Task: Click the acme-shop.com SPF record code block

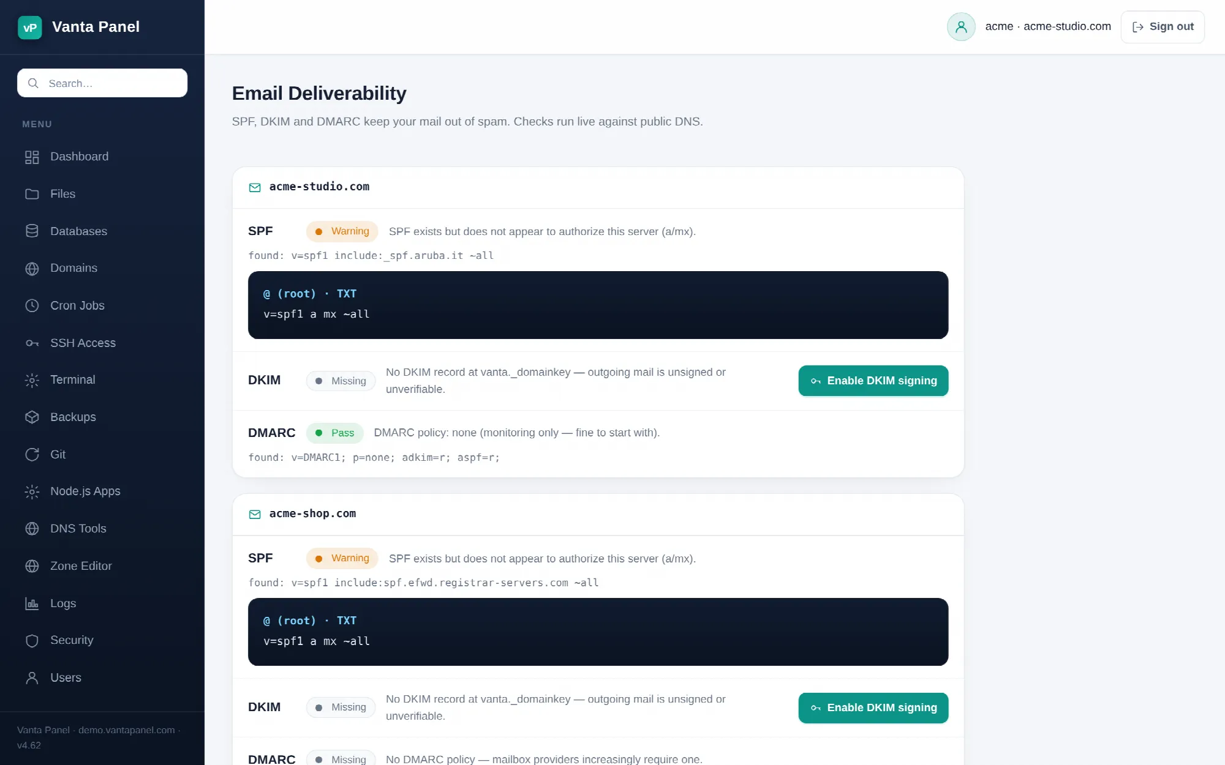Action: [x=598, y=632]
